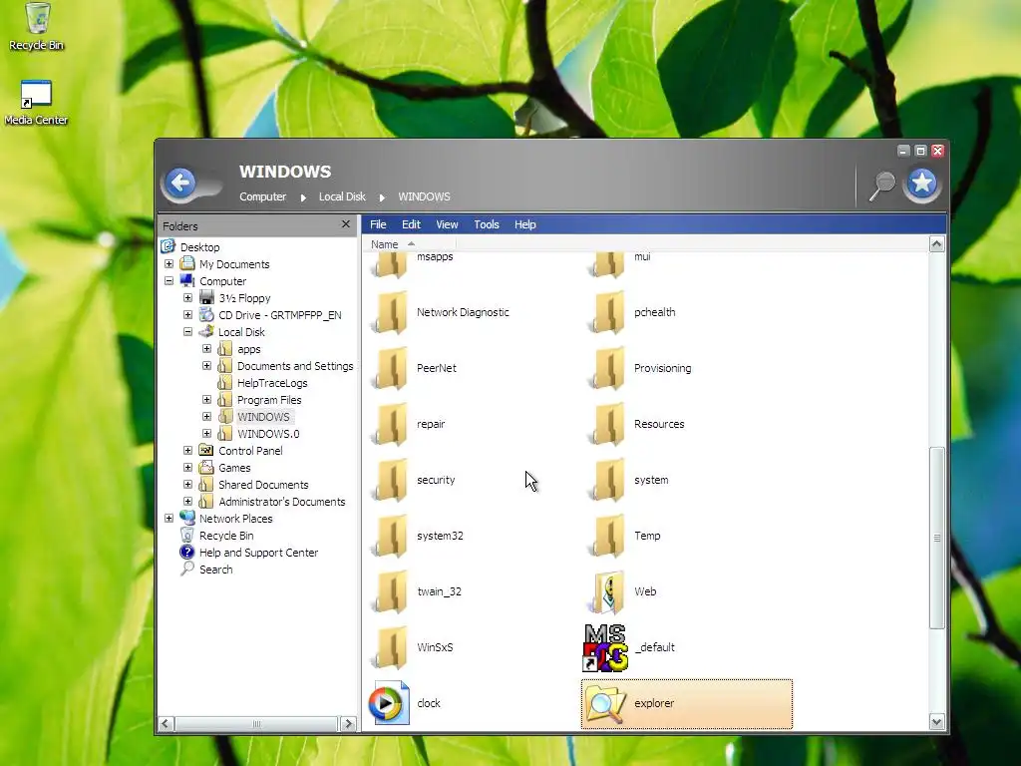This screenshot has height=766, width=1021.
Task: Open the Edit menu
Action: (411, 224)
